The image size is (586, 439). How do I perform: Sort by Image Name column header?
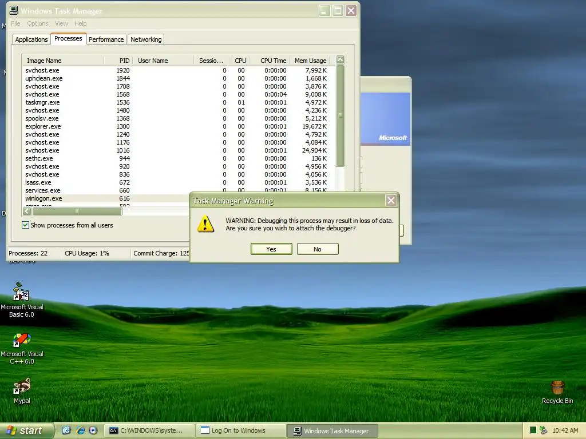63,61
